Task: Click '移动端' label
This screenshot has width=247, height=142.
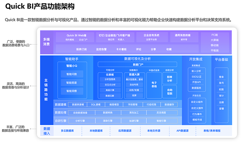Action: click(215, 45)
